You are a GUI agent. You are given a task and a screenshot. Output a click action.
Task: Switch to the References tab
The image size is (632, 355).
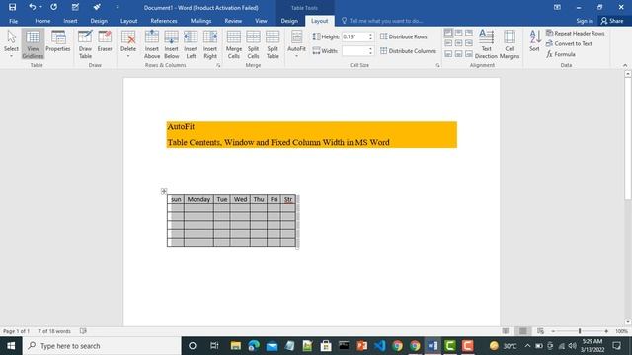pyautogui.click(x=164, y=21)
